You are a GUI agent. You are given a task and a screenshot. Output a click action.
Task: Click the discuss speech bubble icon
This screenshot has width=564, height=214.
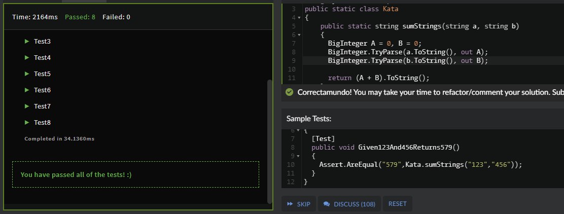tap(327, 204)
